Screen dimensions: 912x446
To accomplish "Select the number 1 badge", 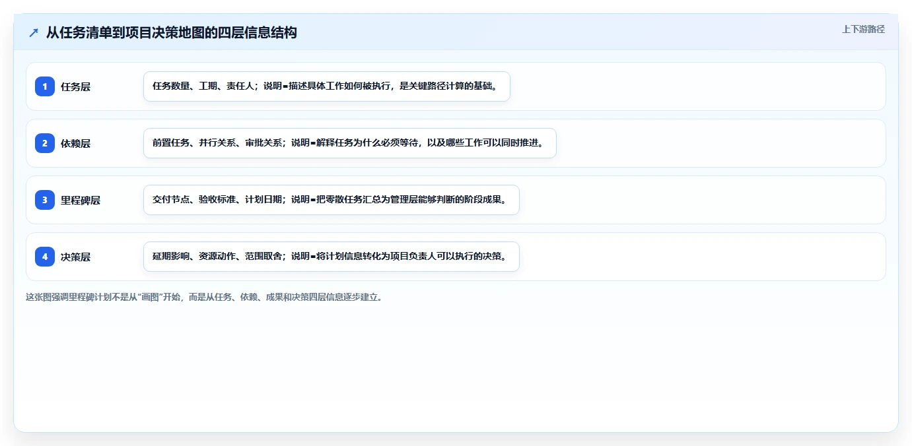I will click(x=45, y=86).
